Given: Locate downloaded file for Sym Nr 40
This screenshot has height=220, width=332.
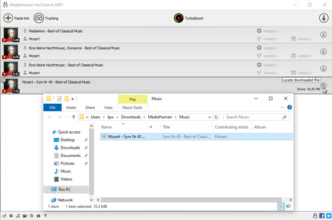Looking at the screenshot, I should 323,85.
